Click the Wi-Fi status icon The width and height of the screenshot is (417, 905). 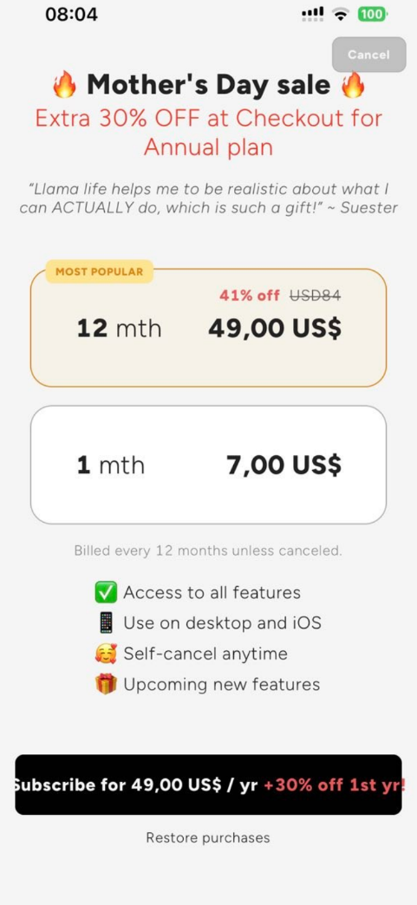click(x=343, y=15)
